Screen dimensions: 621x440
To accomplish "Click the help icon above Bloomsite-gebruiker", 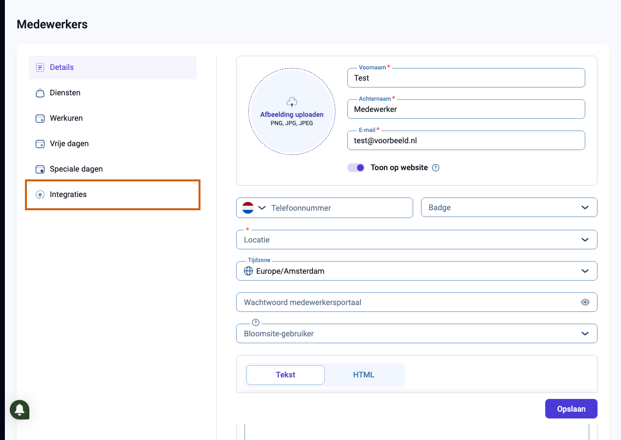I will pyautogui.click(x=255, y=322).
